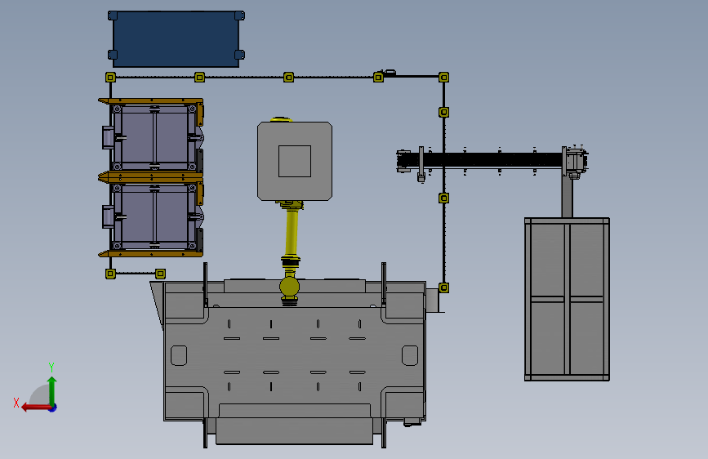
Task: Select the conveyor drive motor at belt end
Action: [577, 161]
